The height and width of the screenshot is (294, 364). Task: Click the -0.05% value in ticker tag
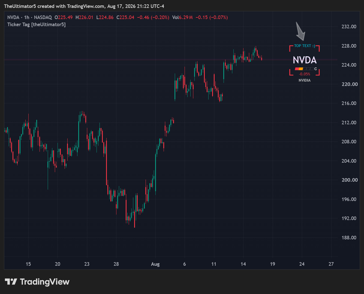click(x=305, y=74)
